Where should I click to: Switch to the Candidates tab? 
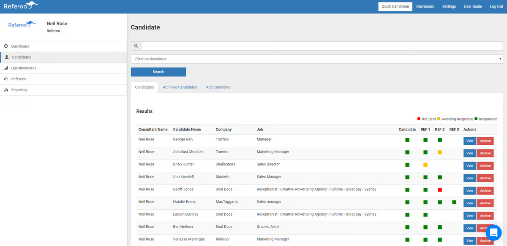(x=144, y=87)
